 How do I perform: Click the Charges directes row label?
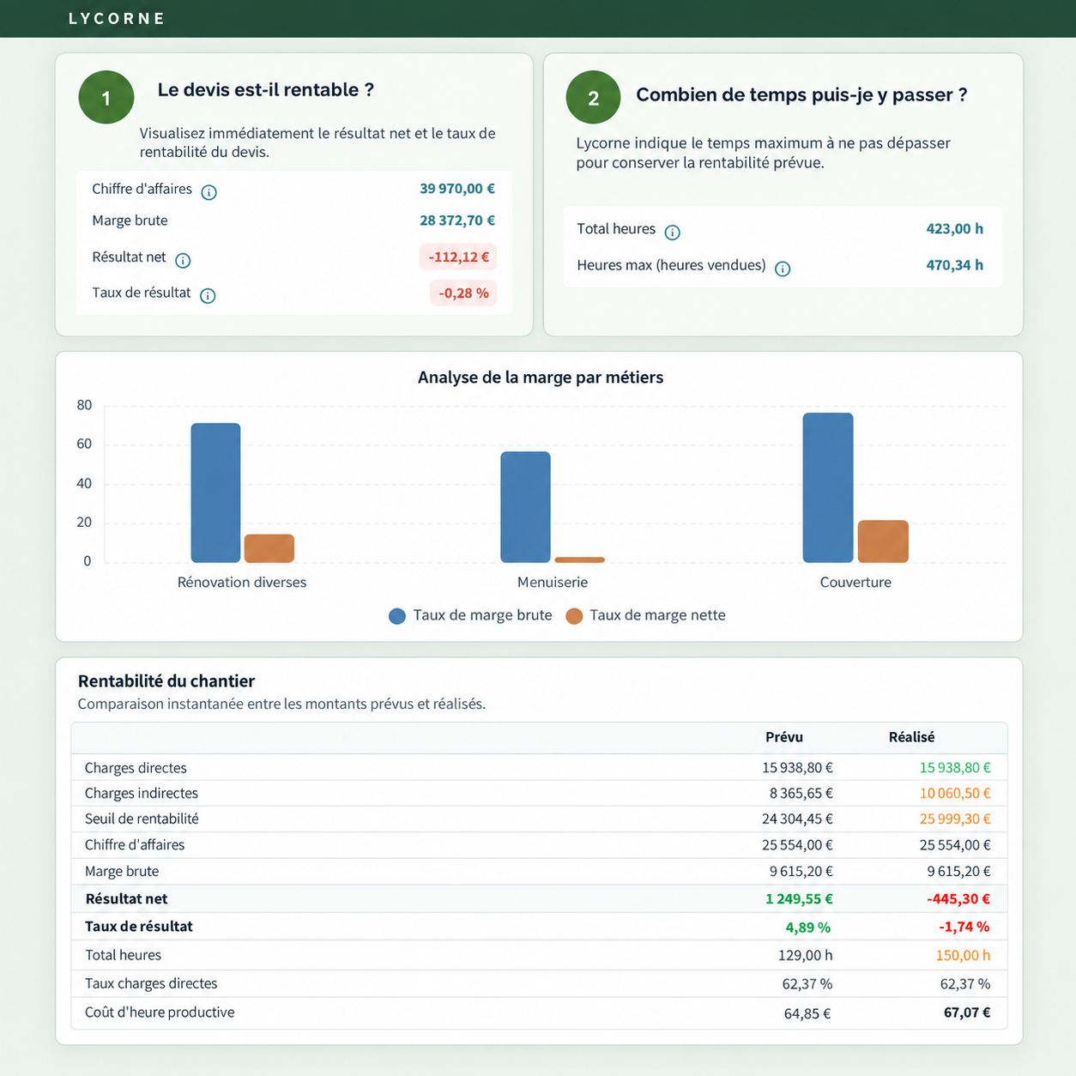136,768
